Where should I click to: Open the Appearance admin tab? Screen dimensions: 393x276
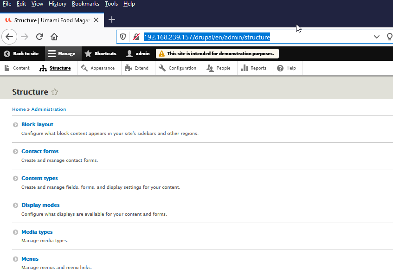(97, 68)
